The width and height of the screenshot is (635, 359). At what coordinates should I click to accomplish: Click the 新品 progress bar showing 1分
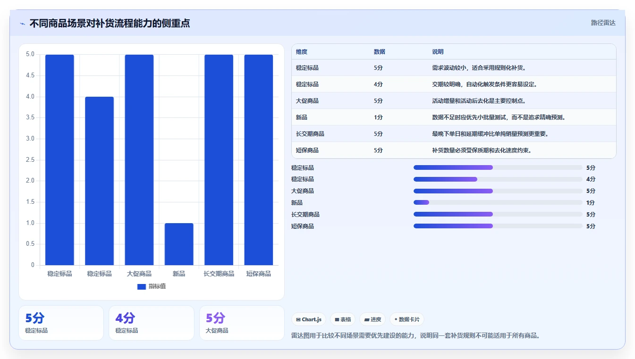point(498,202)
